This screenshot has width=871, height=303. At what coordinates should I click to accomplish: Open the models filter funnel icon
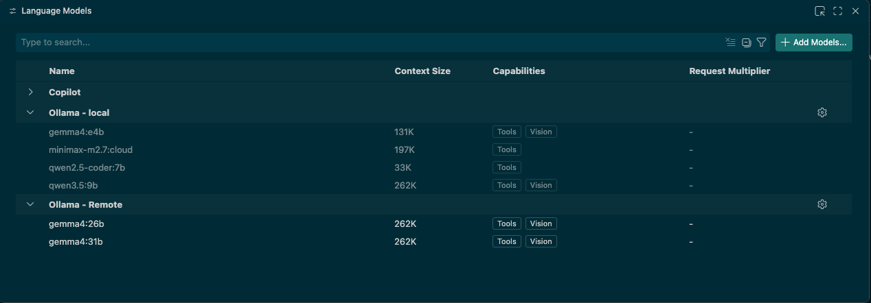pyautogui.click(x=761, y=43)
